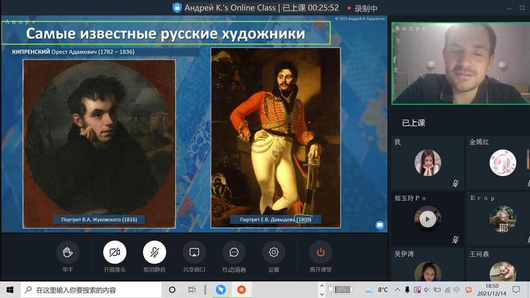
Task: Click muted mic icon on 郑玉玲 tile
Action: (455, 240)
